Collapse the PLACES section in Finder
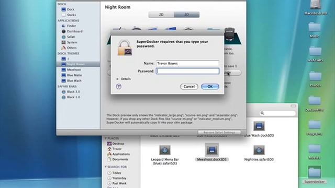This screenshot has height=188, width=335. pos(106,138)
